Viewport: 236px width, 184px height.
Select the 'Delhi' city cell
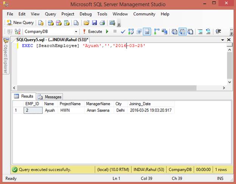120,110
